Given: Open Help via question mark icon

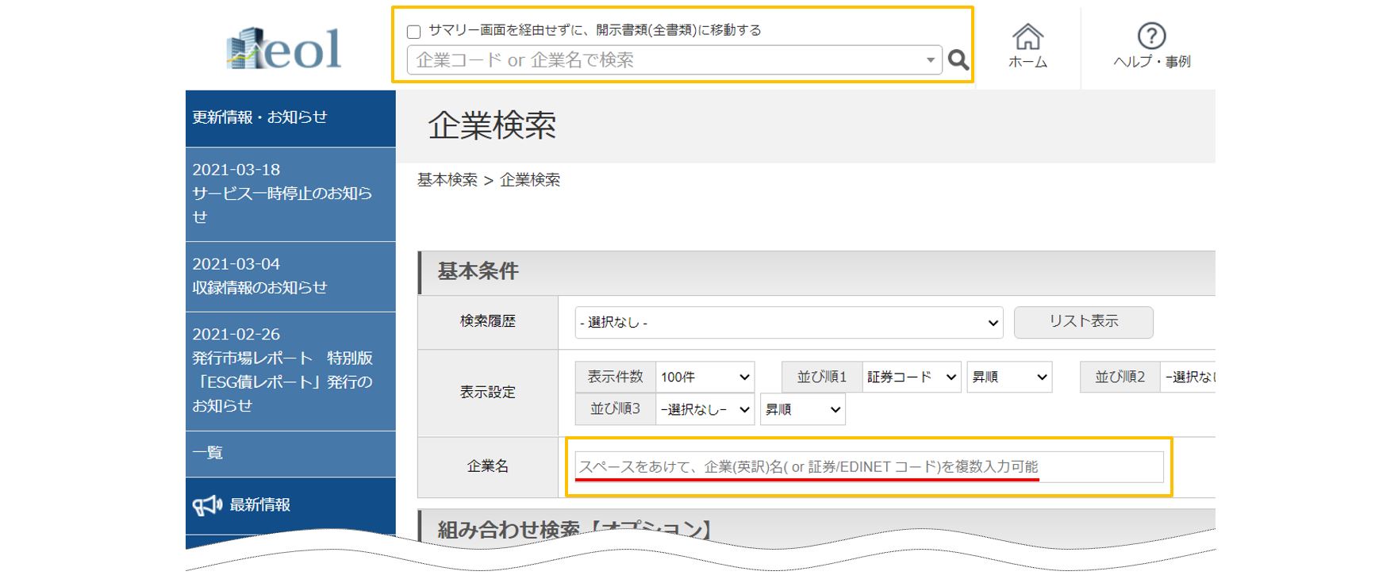Looking at the screenshot, I should pos(1151,36).
